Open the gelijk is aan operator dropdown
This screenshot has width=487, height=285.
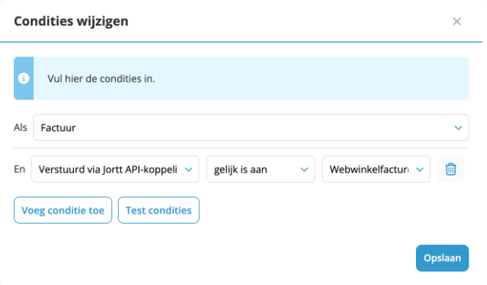click(x=261, y=169)
